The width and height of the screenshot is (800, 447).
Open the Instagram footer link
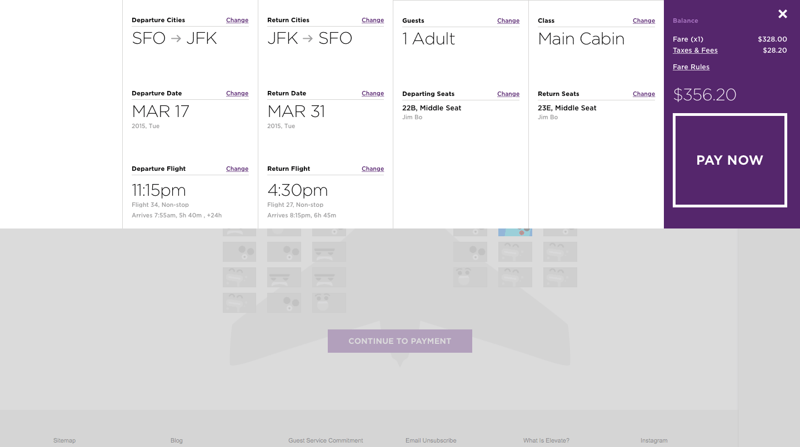pyautogui.click(x=654, y=440)
